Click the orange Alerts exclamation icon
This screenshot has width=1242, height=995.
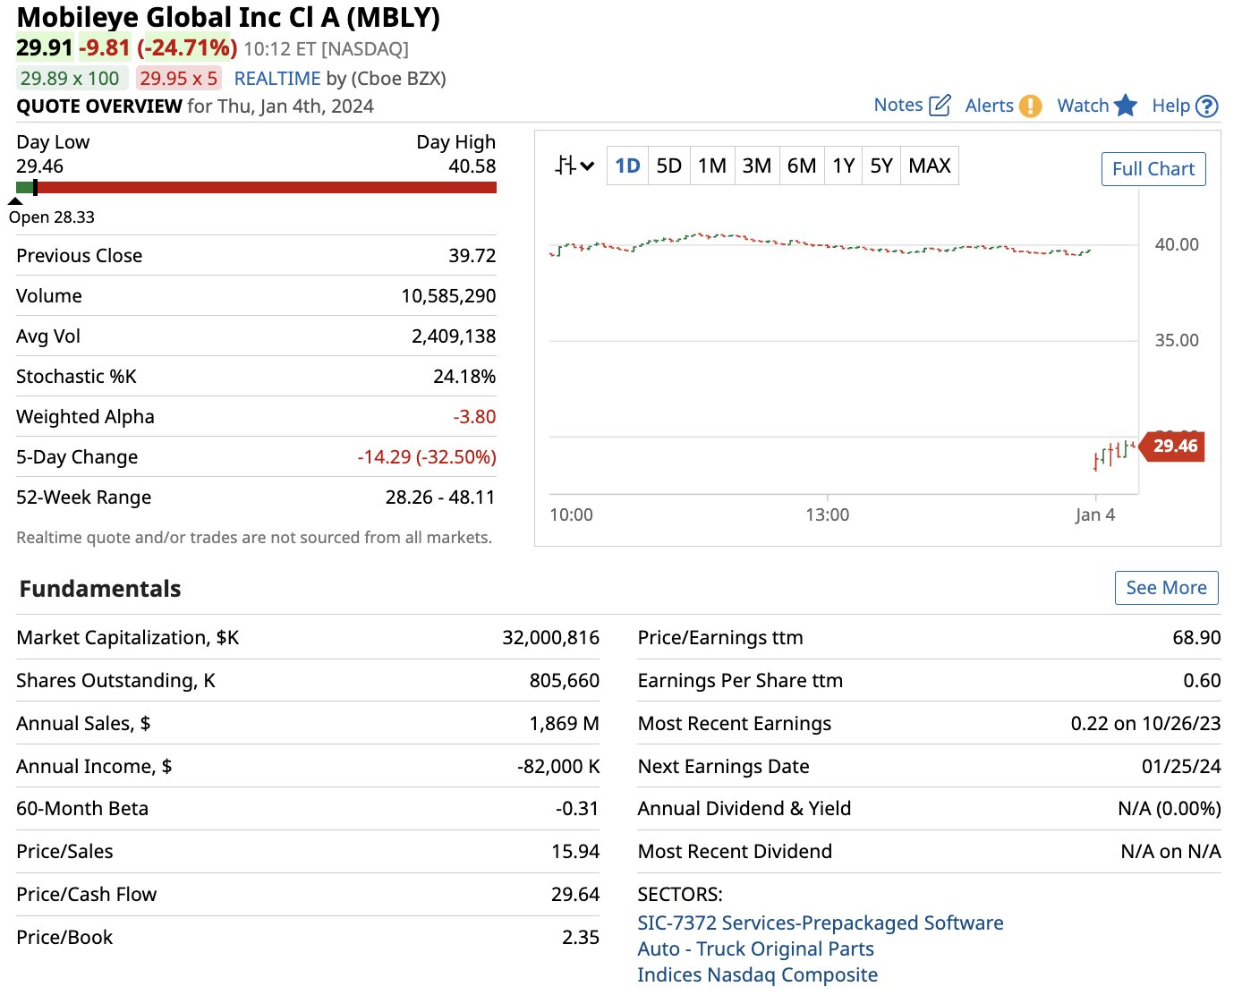tap(1030, 106)
